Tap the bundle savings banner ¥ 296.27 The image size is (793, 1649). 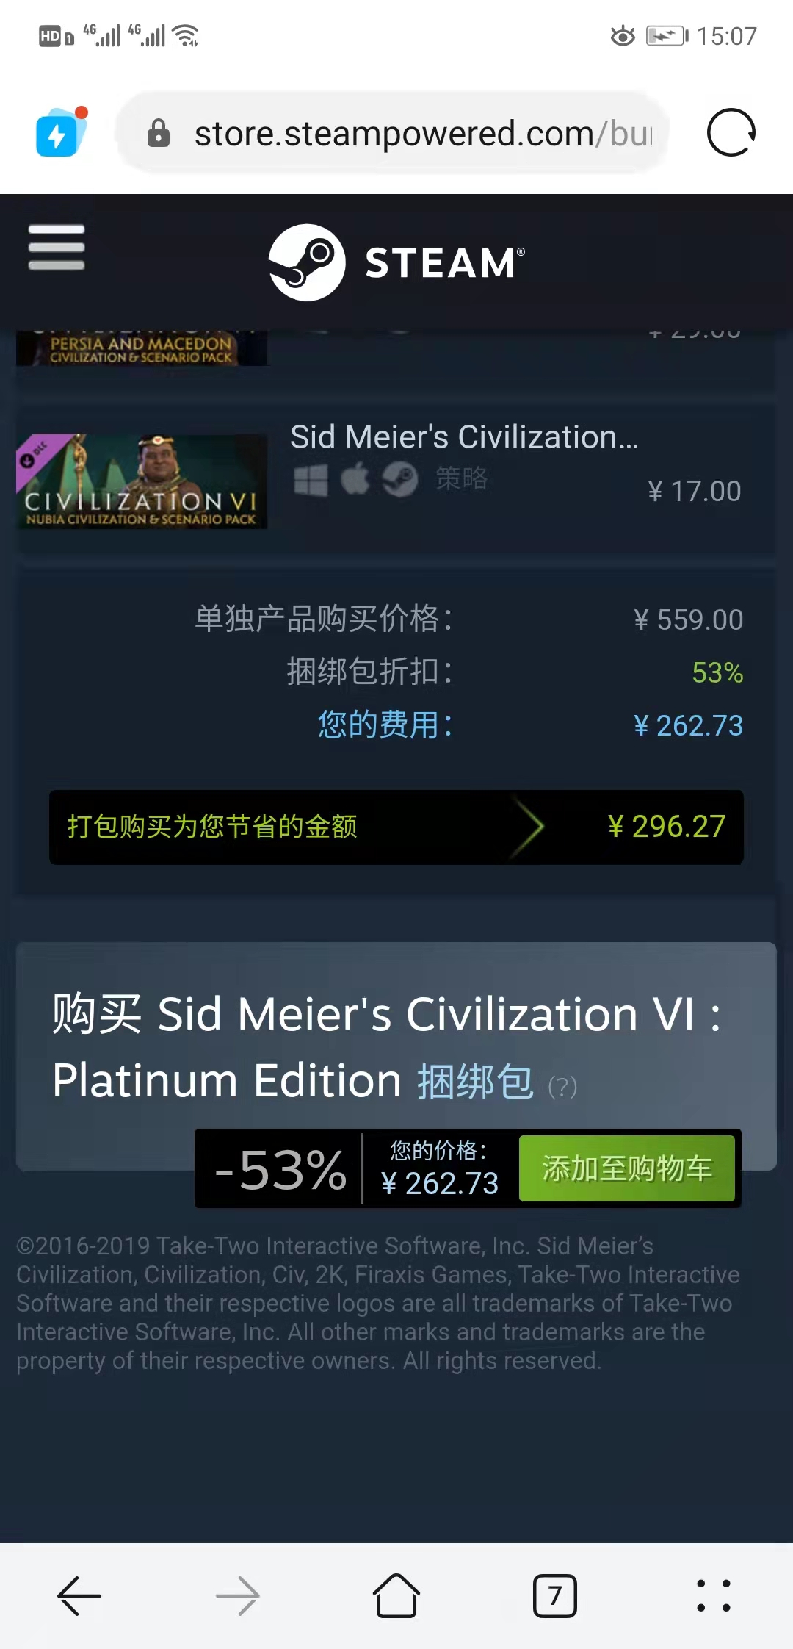[x=396, y=827]
